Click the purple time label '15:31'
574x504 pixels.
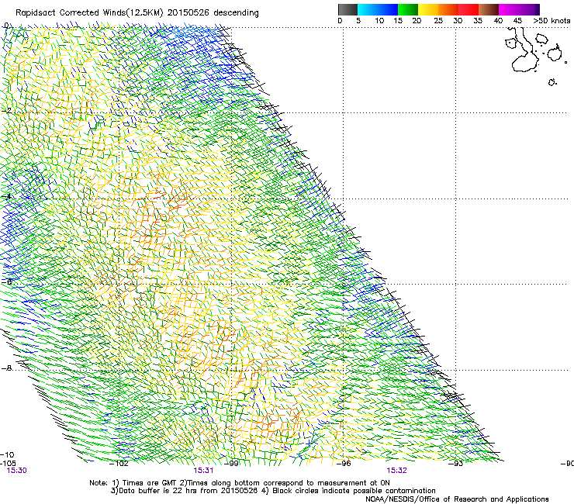[203, 471]
